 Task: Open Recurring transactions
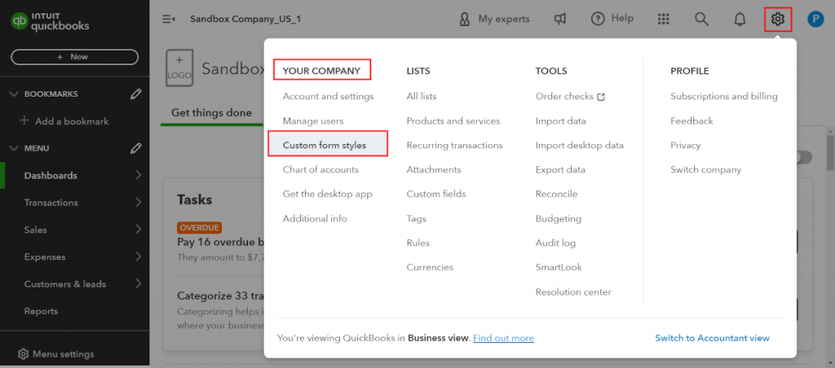point(454,145)
